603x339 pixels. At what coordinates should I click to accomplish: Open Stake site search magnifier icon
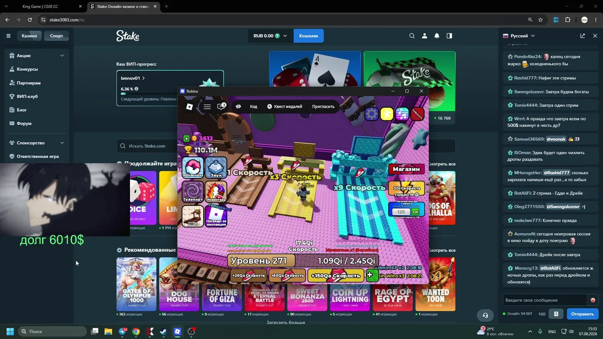412,36
